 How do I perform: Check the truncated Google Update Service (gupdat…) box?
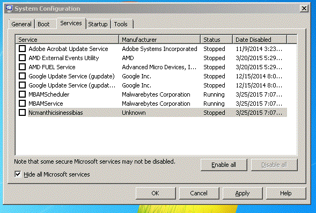point(22,85)
